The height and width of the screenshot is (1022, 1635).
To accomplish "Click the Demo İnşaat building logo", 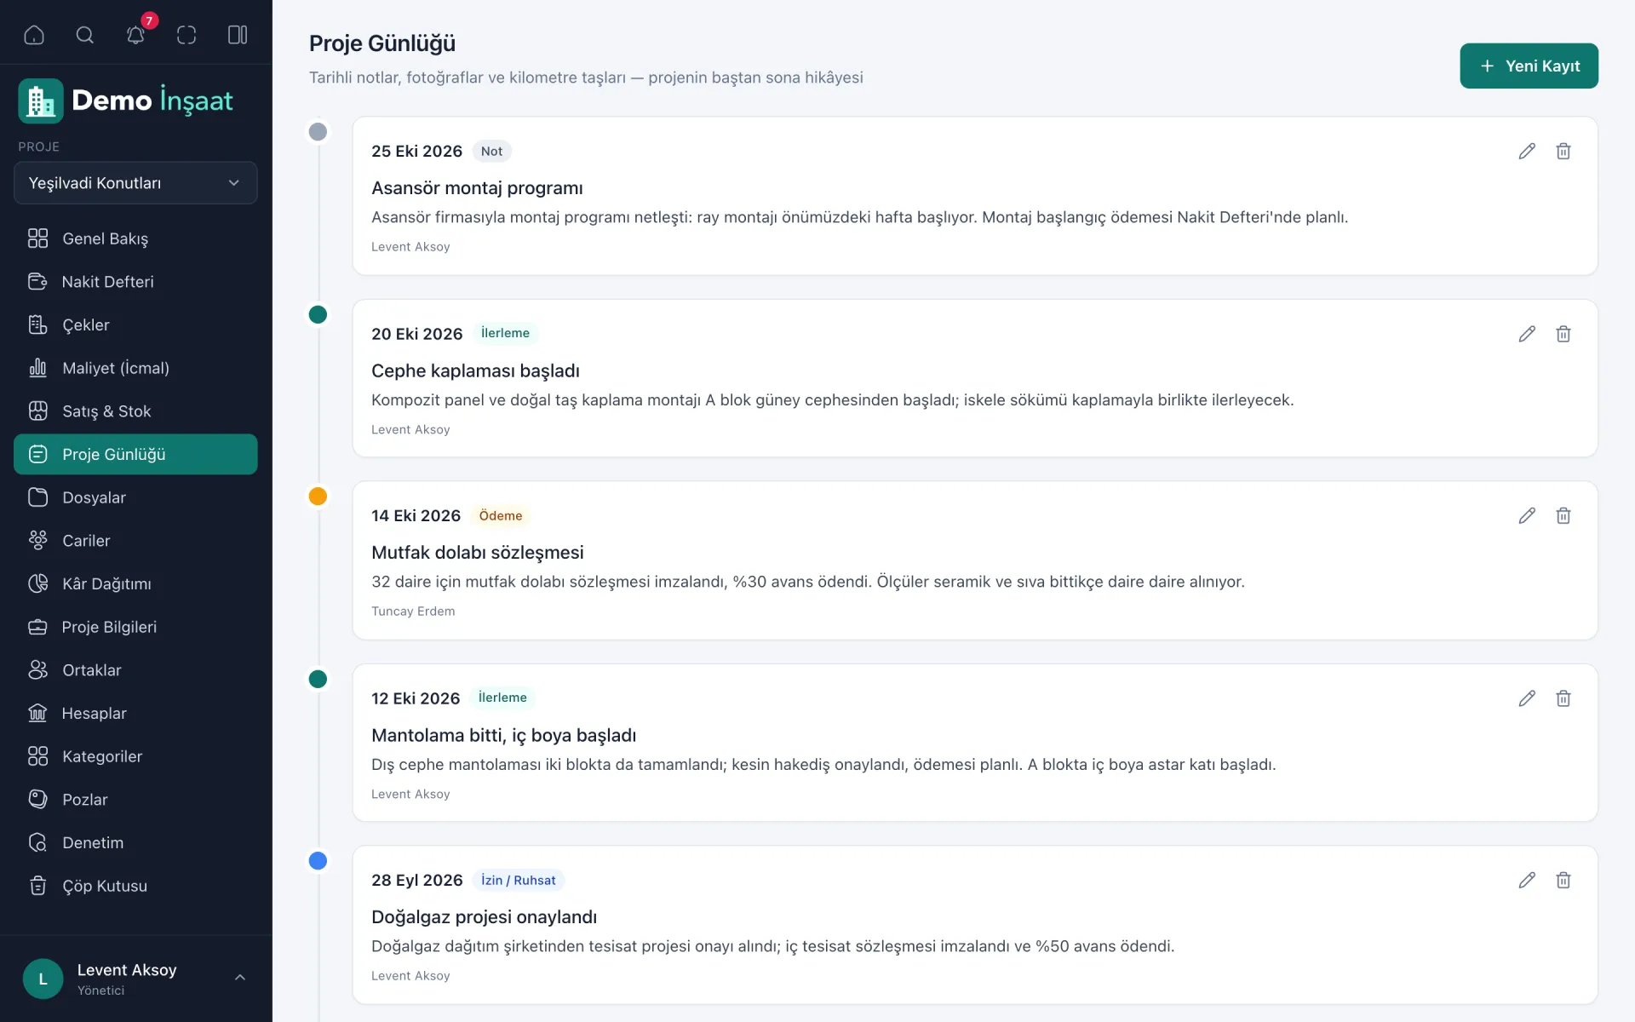I will pyautogui.click(x=41, y=100).
